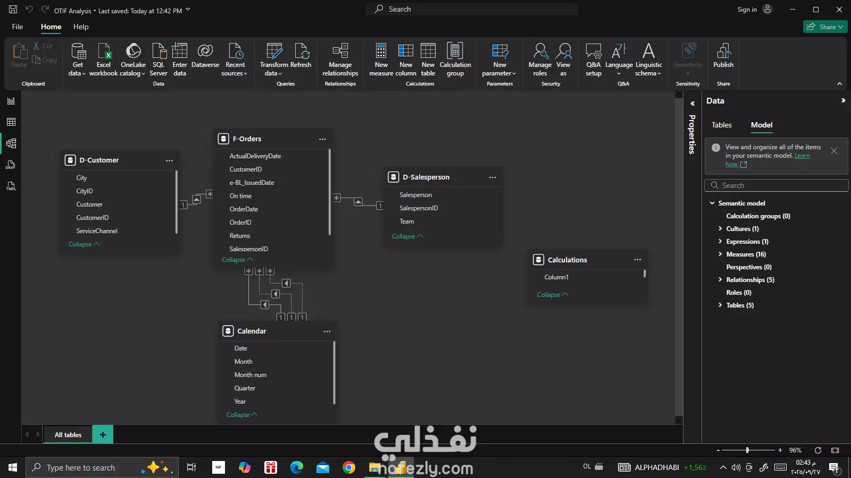Open Recent sources dropdown
Screen dimensions: 851x478
(235, 59)
